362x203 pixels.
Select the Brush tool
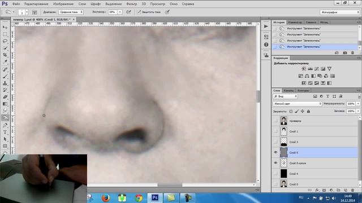(x=5, y=76)
